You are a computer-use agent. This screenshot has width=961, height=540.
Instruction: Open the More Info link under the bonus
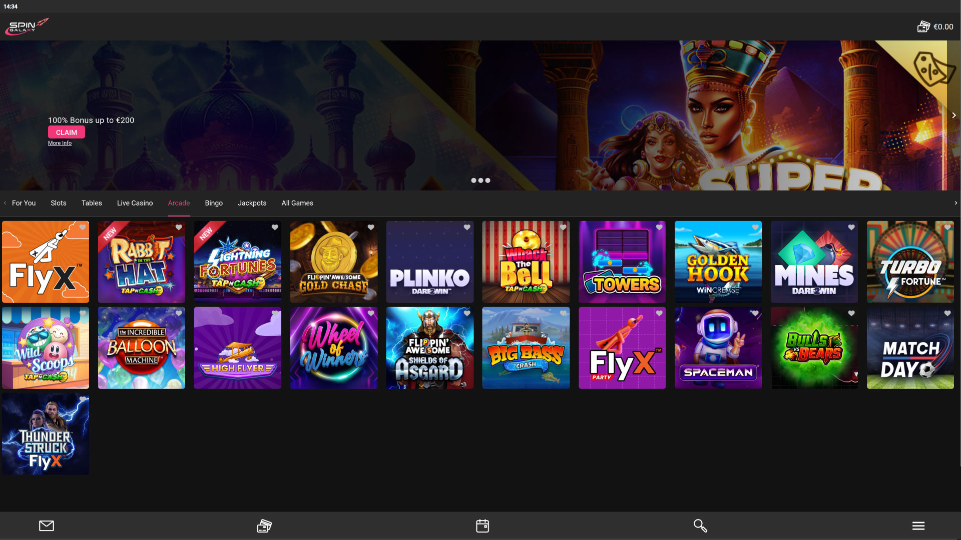60,143
